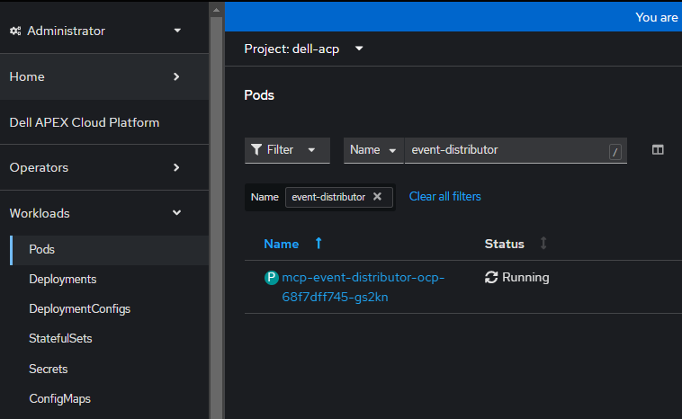Open the Project dell-acp dropdown

tap(303, 49)
